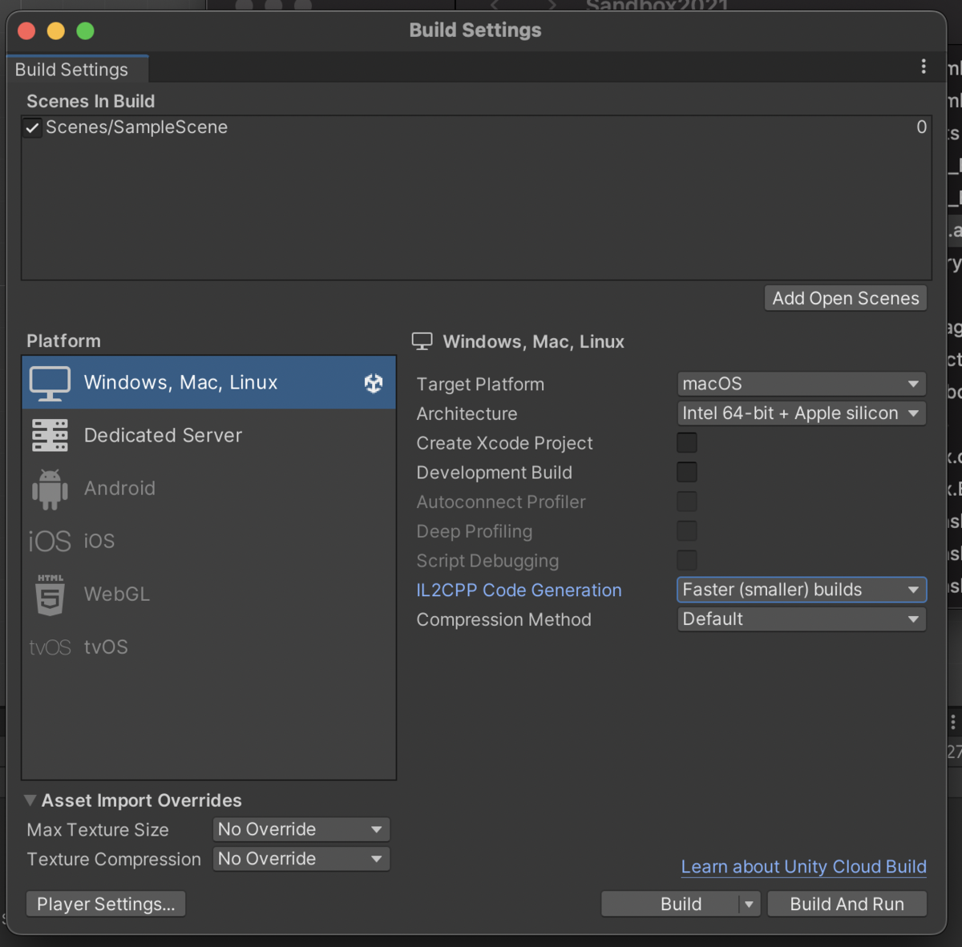Click the monitor icon above the platform settings

click(x=422, y=341)
